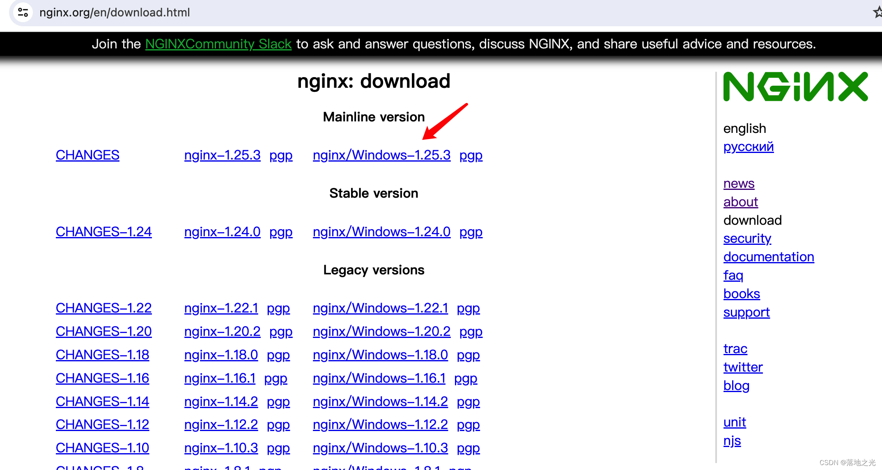Image resolution: width=882 pixels, height=470 pixels.
Task: Open the documentation sidebar link
Action: click(768, 257)
